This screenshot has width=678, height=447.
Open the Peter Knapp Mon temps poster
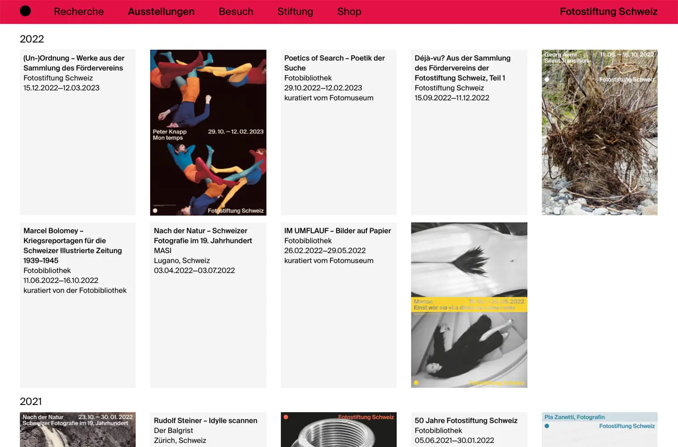[x=208, y=132]
